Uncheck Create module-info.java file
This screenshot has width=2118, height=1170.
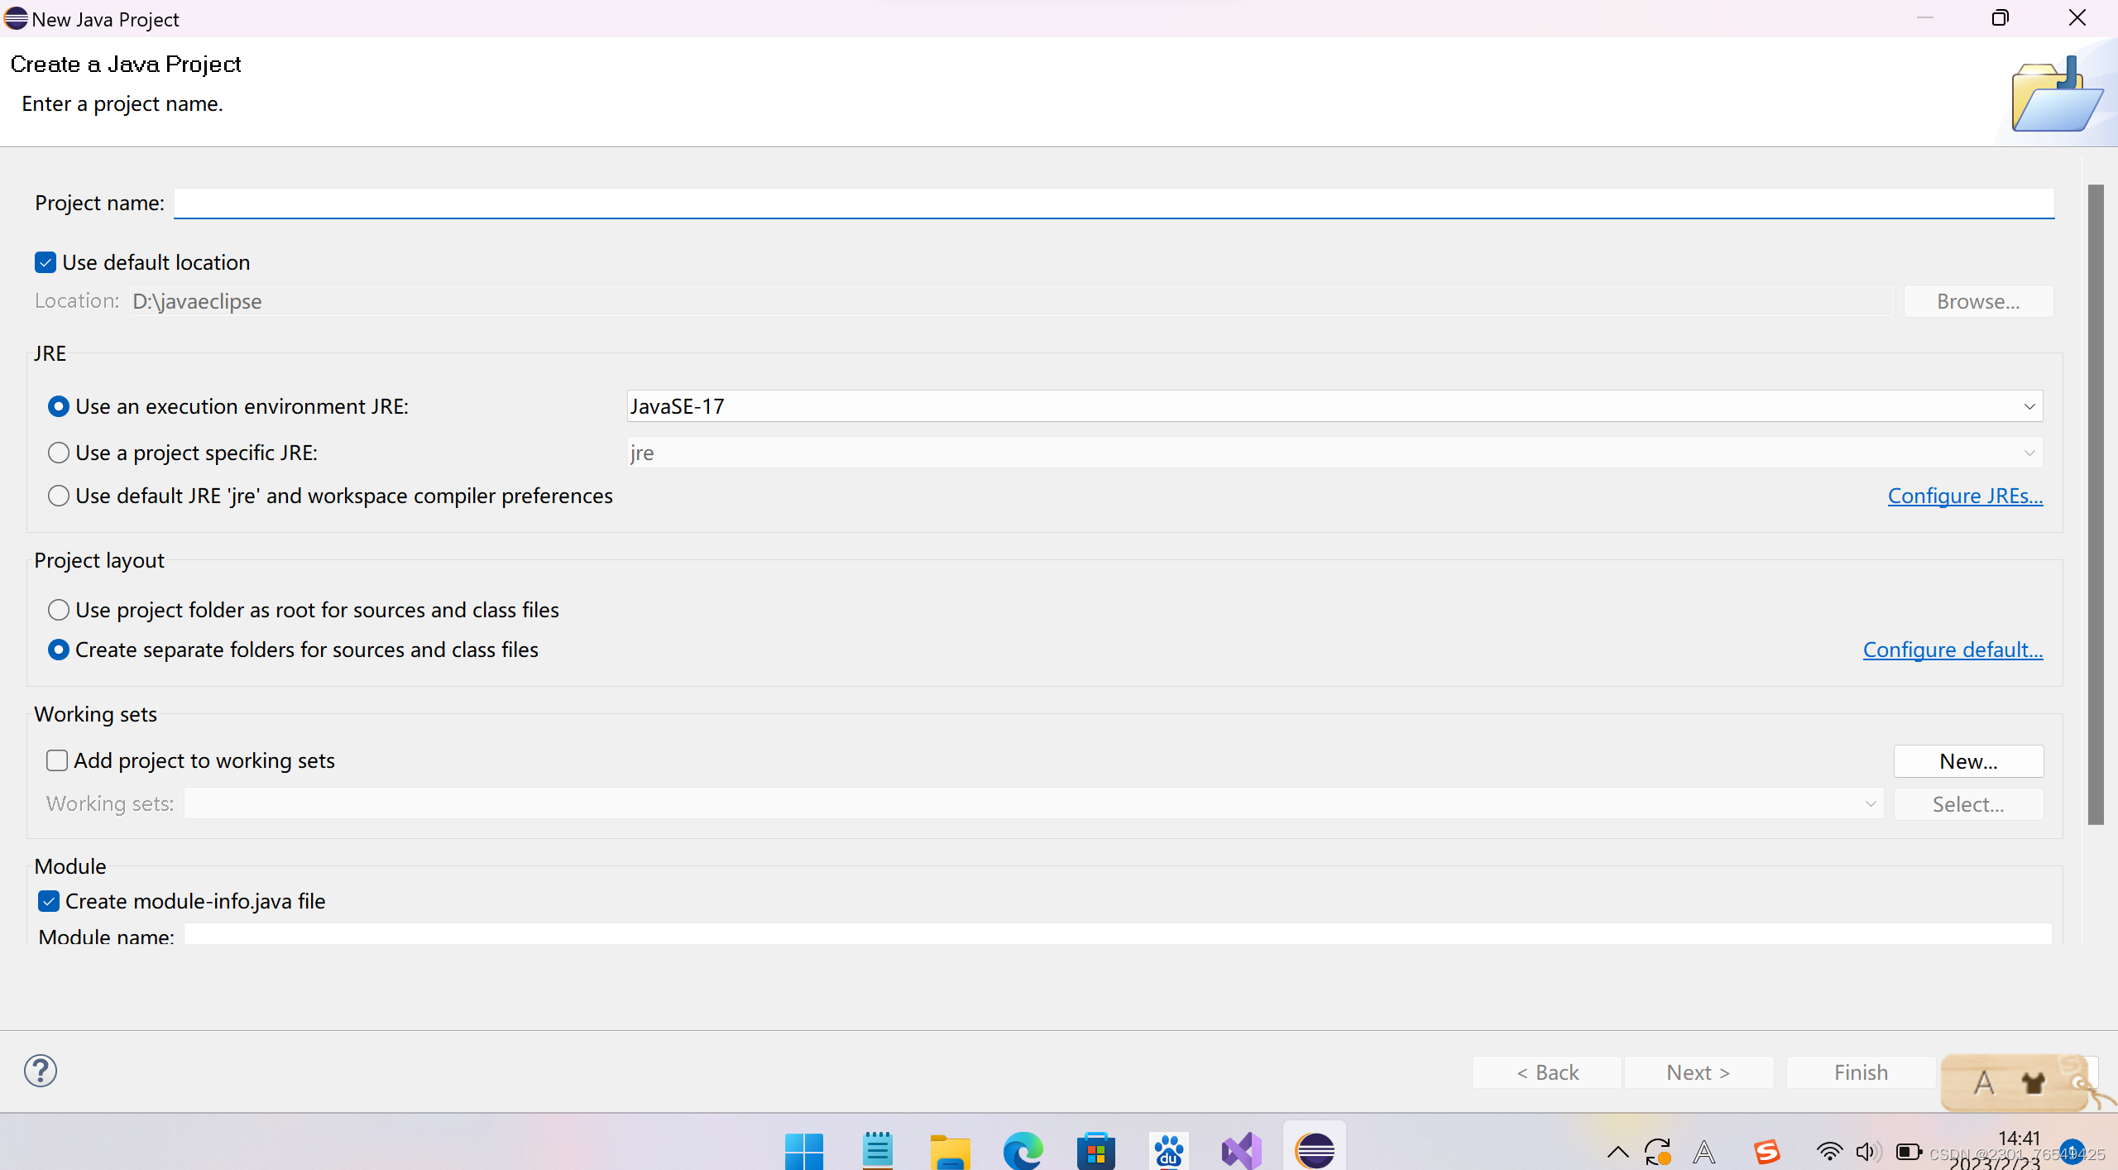49,901
